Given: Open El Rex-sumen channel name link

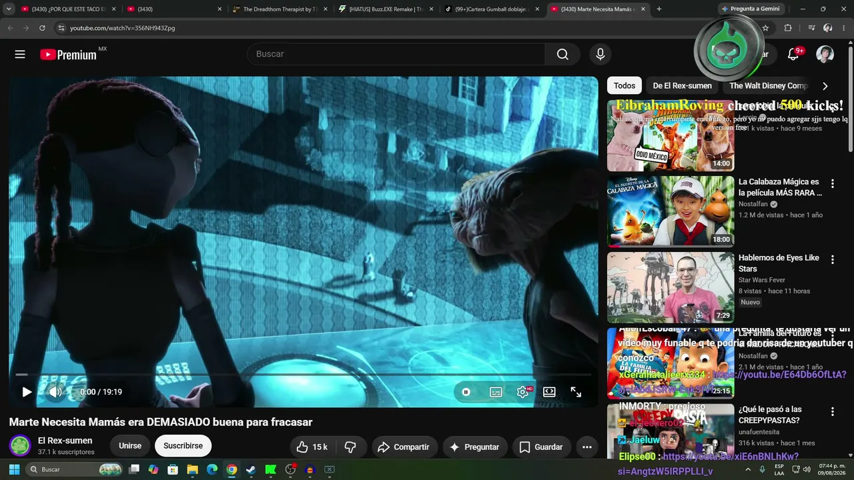Looking at the screenshot, I should coord(65,441).
